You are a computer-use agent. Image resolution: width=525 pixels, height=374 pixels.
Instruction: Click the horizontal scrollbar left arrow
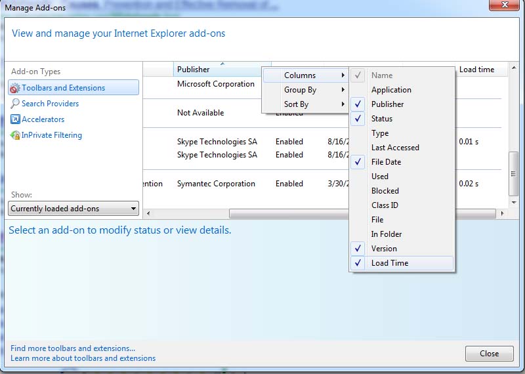click(148, 213)
